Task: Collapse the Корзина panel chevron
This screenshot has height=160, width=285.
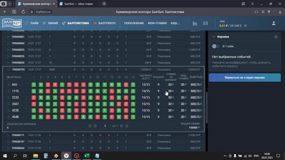Action: pos(214,37)
